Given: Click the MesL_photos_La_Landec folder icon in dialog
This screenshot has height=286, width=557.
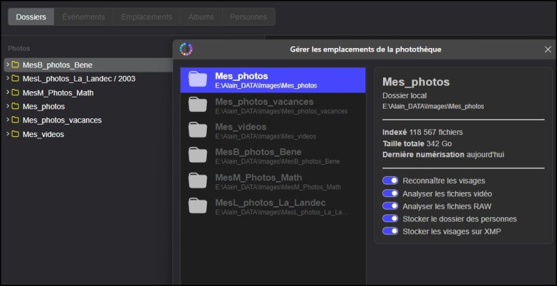Looking at the screenshot, I should pos(198,206).
